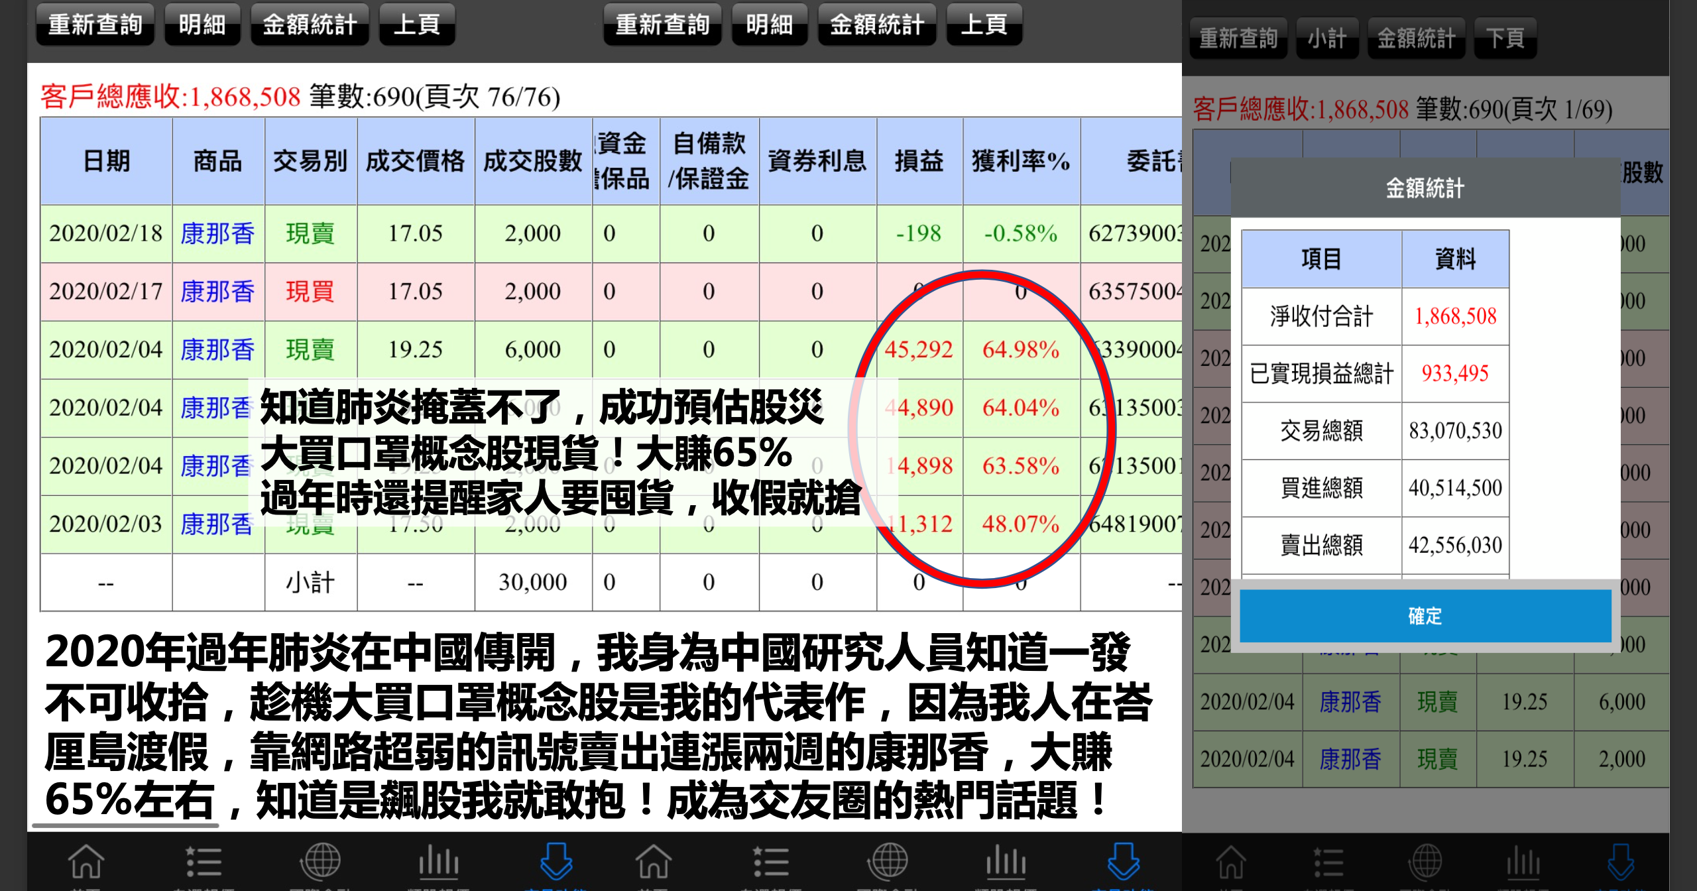This screenshot has width=1697, height=891.
Task: Go to next page with 下頁
Action: tap(1505, 38)
